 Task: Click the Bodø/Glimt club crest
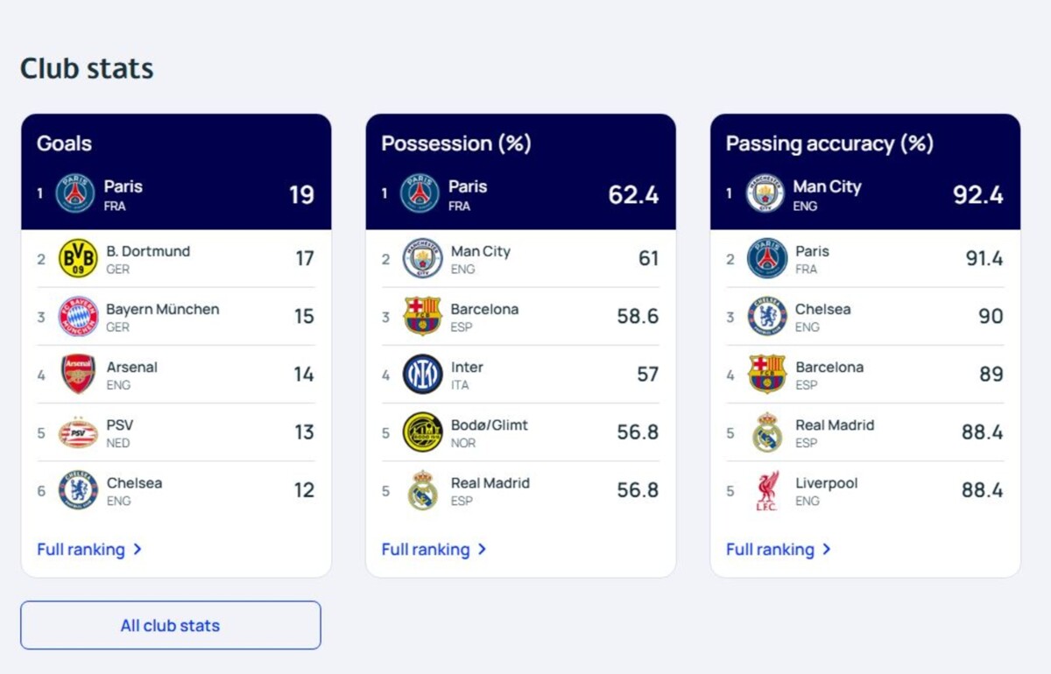tap(422, 432)
